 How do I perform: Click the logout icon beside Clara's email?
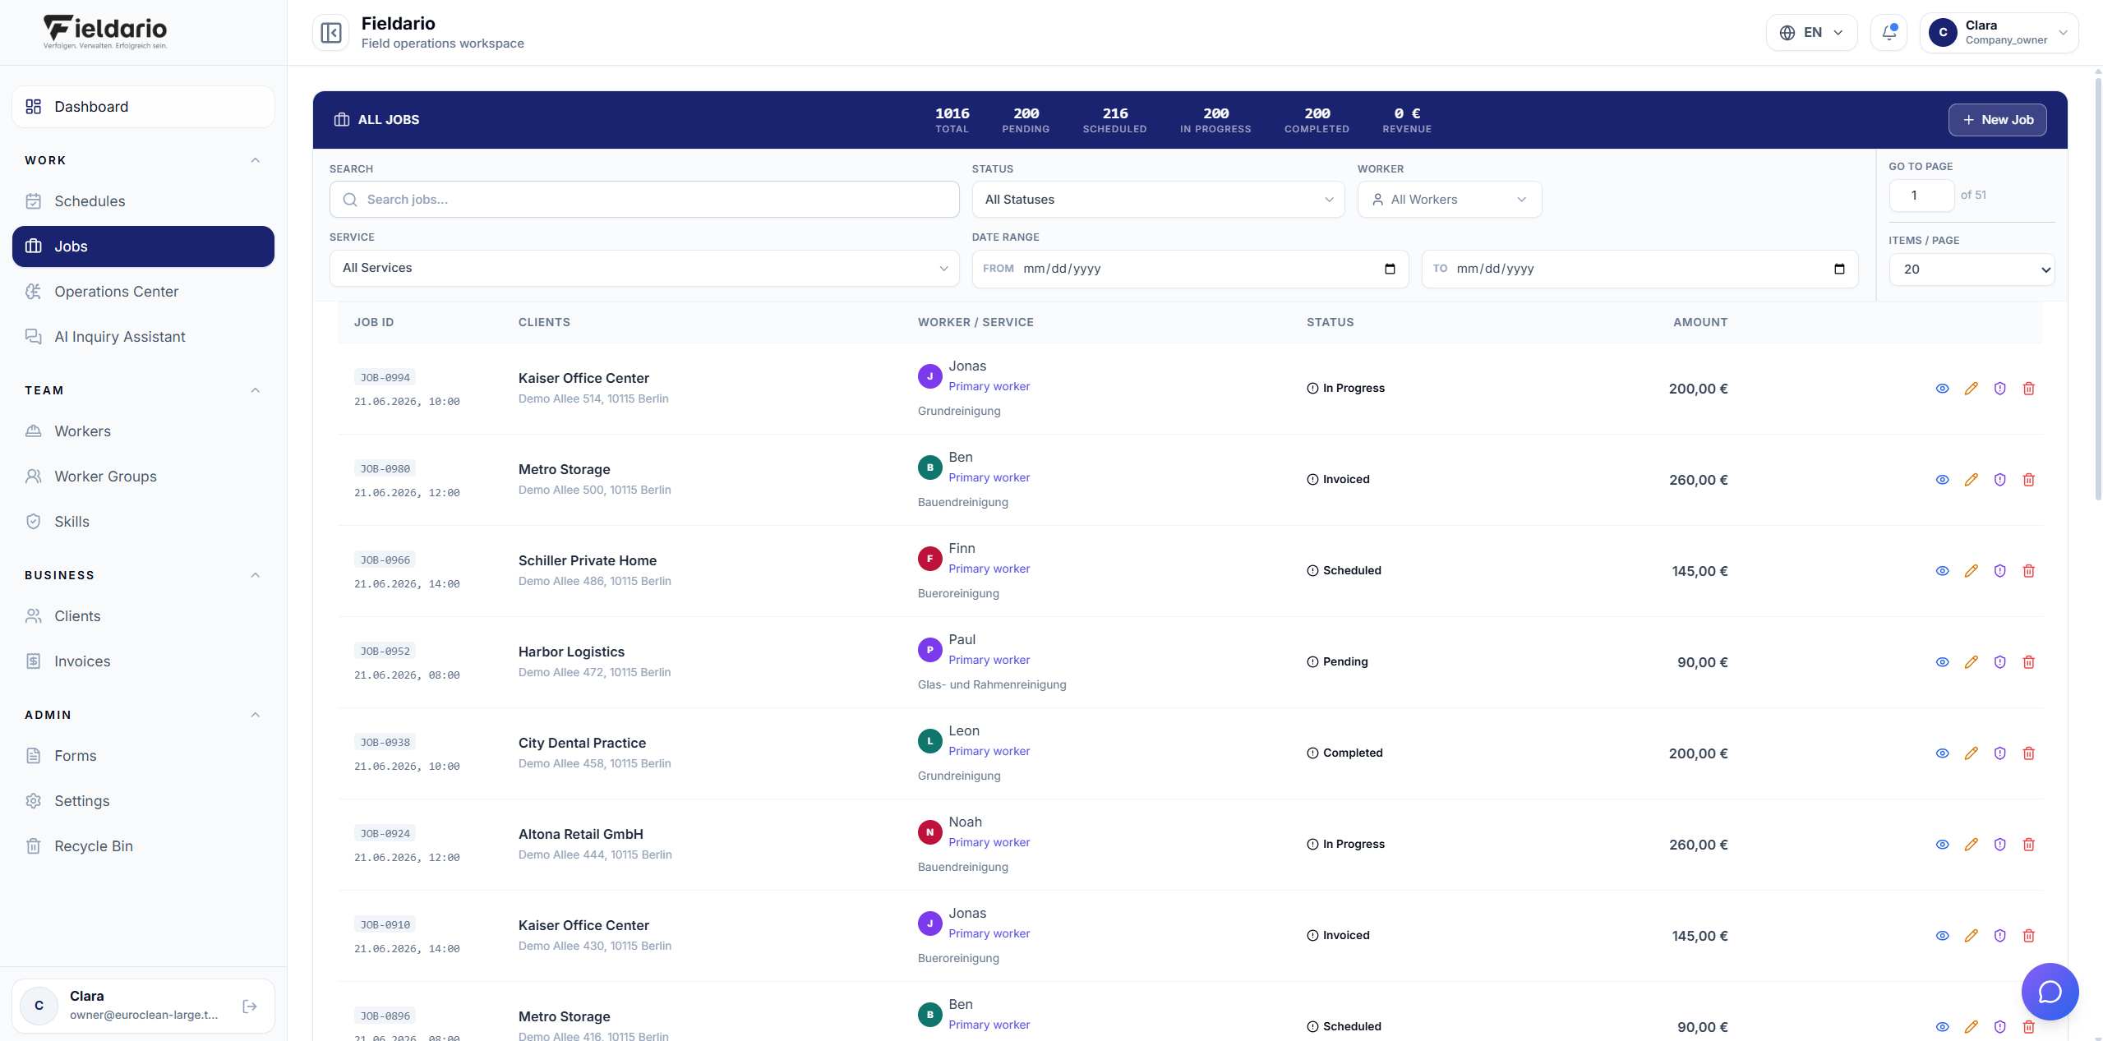click(250, 1006)
